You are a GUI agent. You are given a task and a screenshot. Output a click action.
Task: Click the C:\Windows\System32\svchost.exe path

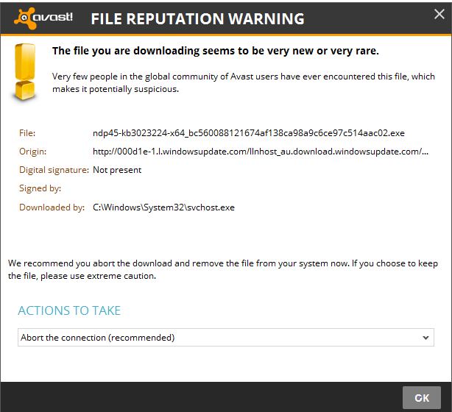coord(163,207)
